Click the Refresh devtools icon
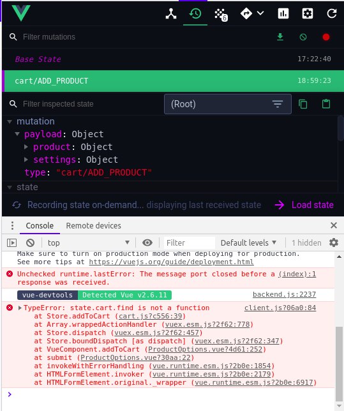 coord(332,13)
